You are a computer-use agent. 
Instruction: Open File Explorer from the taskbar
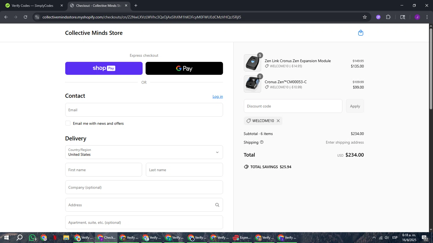tap(66, 238)
